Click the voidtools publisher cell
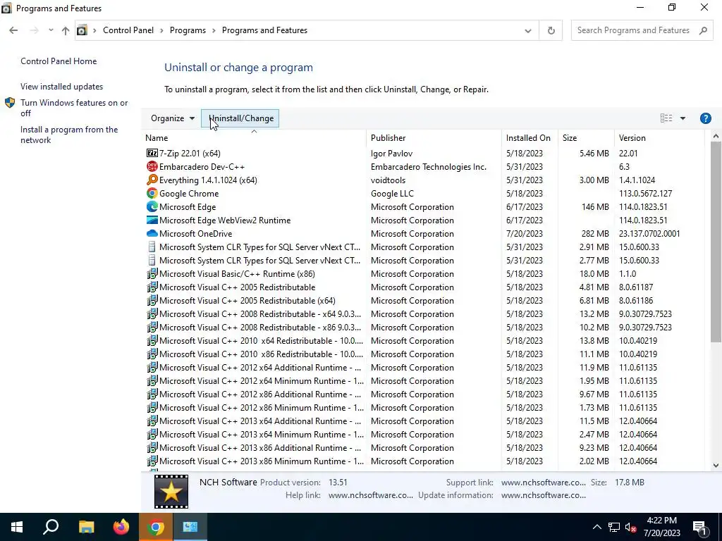This screenshot has width=722, height=541. [388, 180]
